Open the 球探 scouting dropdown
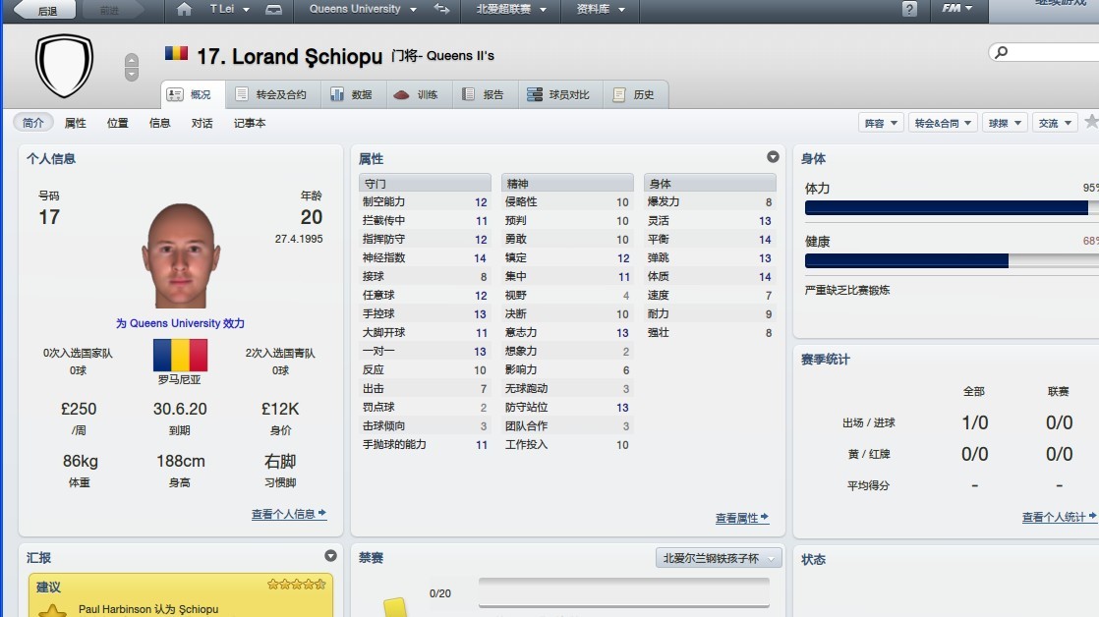 (x=1005, y=123)
